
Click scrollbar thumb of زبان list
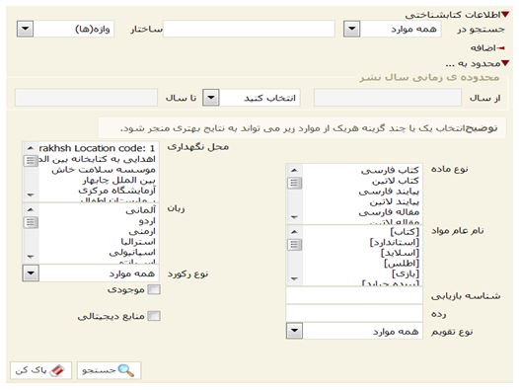[x=31, y=222]
